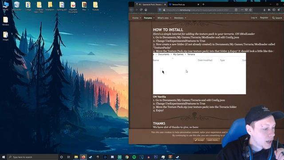
Task: Click the Register link
Action: coord(264,18)
